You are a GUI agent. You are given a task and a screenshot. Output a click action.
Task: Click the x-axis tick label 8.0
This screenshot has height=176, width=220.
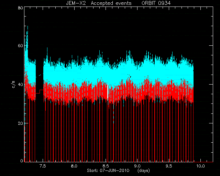click(74, 166)
